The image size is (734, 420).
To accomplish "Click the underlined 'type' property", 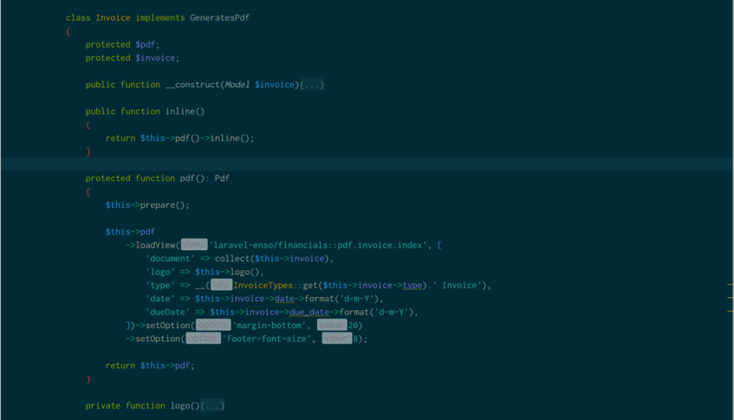I will [412, 285].
